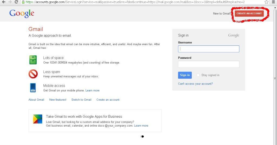This screenshot has width=277, height=145.
Task: Click the Google Apps colorful logo icon
Action: tap(38, 119)
